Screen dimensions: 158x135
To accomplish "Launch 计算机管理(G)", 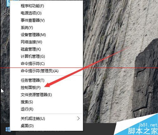I will (x=46, y=56).
